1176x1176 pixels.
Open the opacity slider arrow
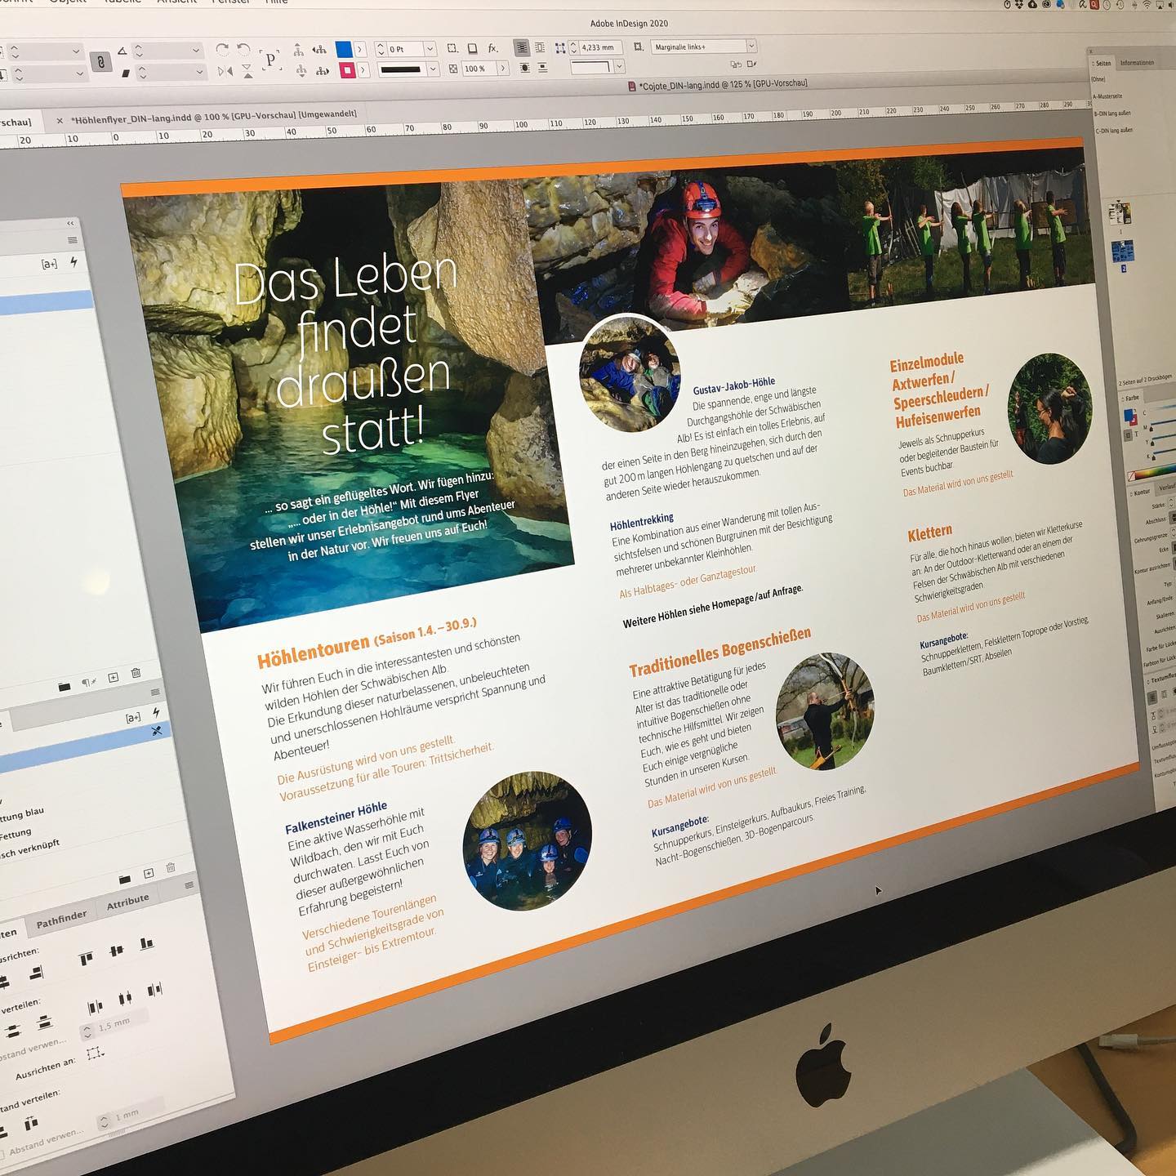tap(503, 69)
